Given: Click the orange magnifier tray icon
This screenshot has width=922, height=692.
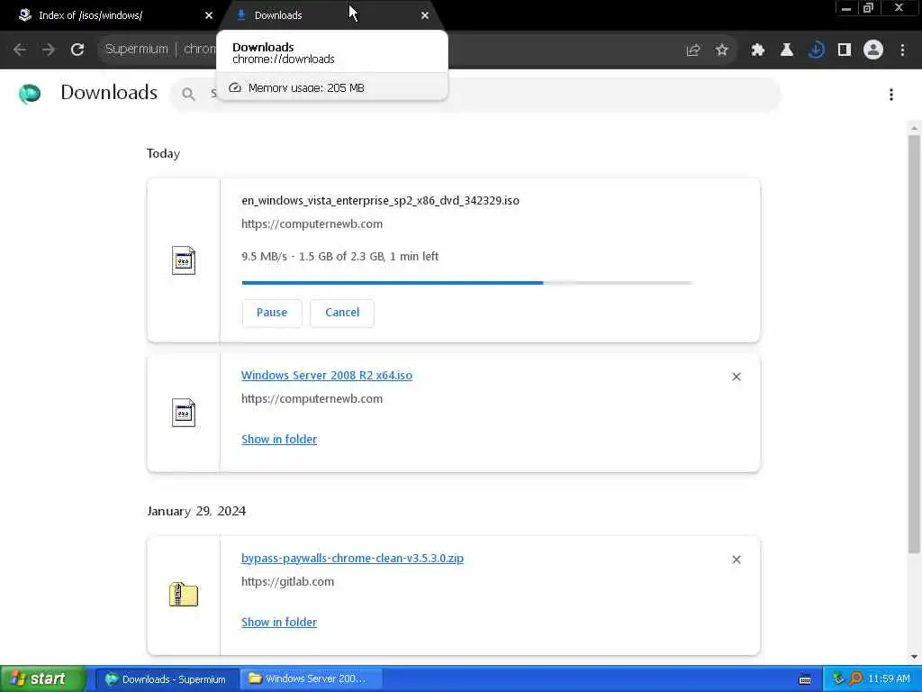Looking at the screenshot, I should [855, 679].
